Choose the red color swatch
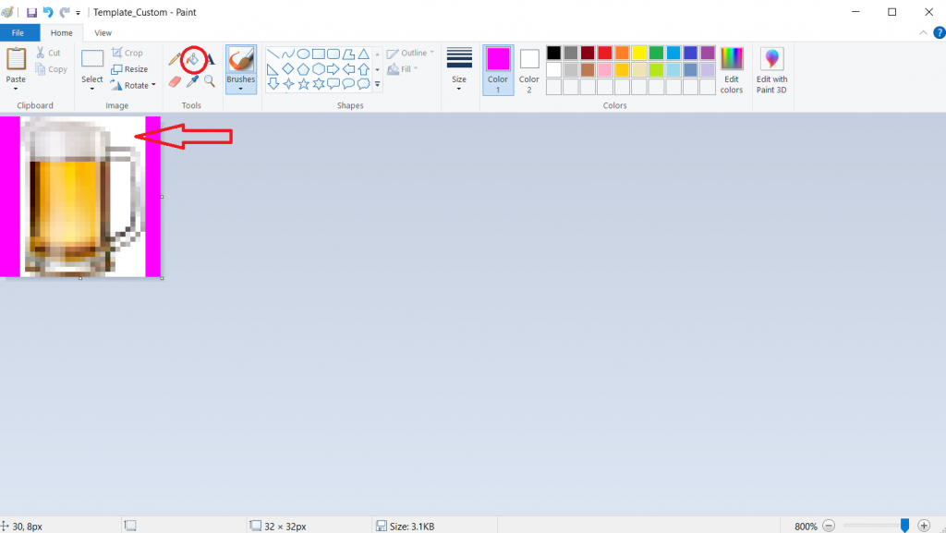 pyautogui.click(x=604, y=53)
